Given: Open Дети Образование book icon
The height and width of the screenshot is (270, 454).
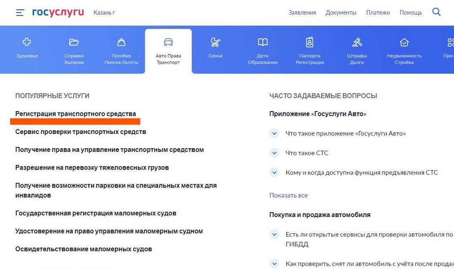Looking at the screenshot, I should pos(262,42).
